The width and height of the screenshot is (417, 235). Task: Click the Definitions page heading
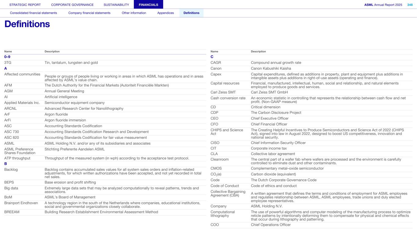[27, 24]
